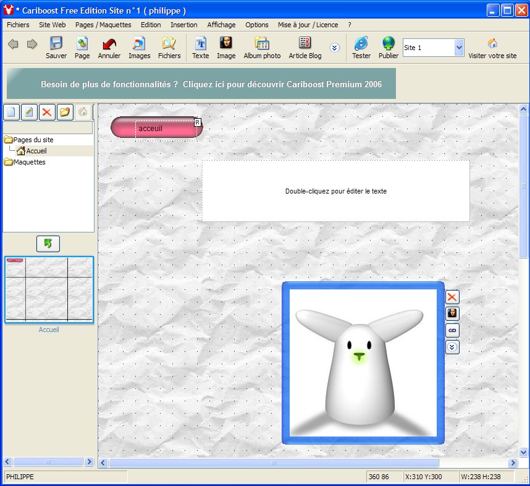The height and width of the screenshot is (486, 530).
Task: Click the Accueil thumbnail label
Action: pos(49,330)
